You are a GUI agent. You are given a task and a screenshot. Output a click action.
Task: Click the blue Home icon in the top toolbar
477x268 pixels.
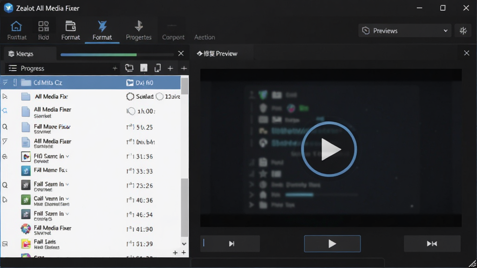[16, 27]
